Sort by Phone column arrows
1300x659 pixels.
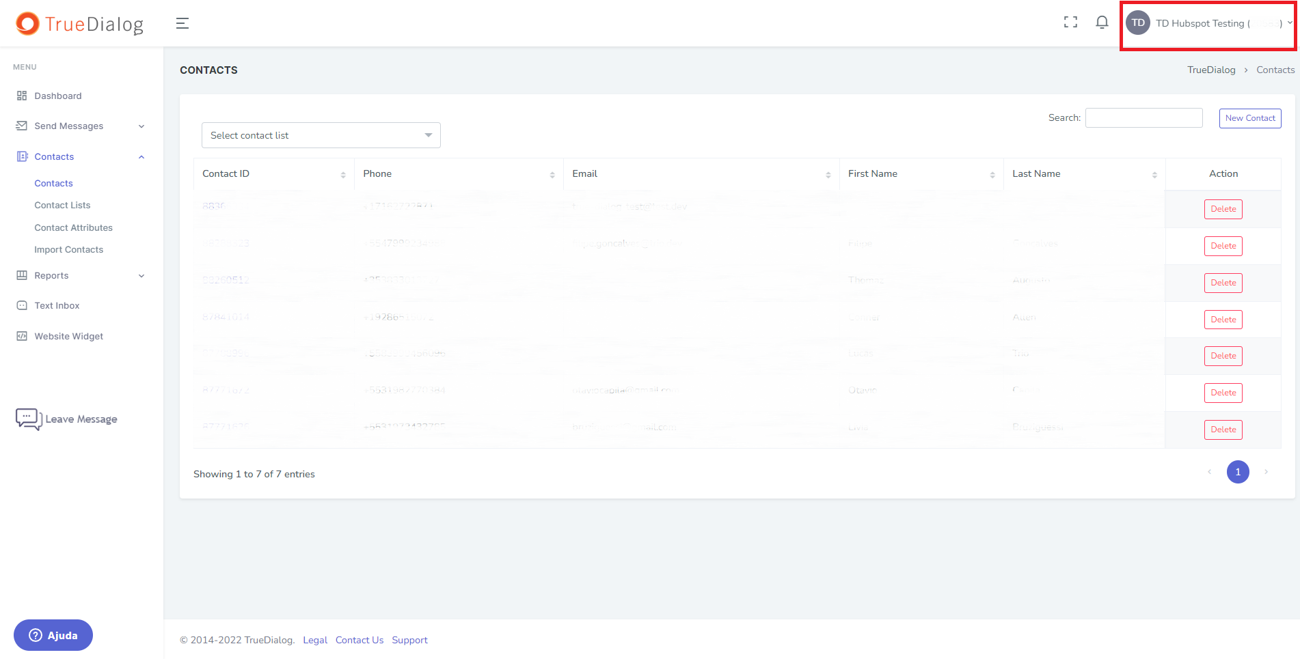point(552,175)
